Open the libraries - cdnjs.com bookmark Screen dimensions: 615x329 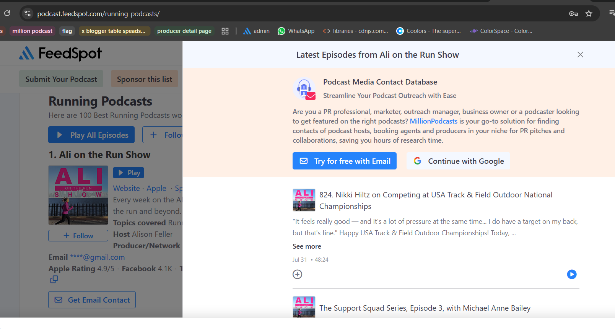[x=355, y=31]
